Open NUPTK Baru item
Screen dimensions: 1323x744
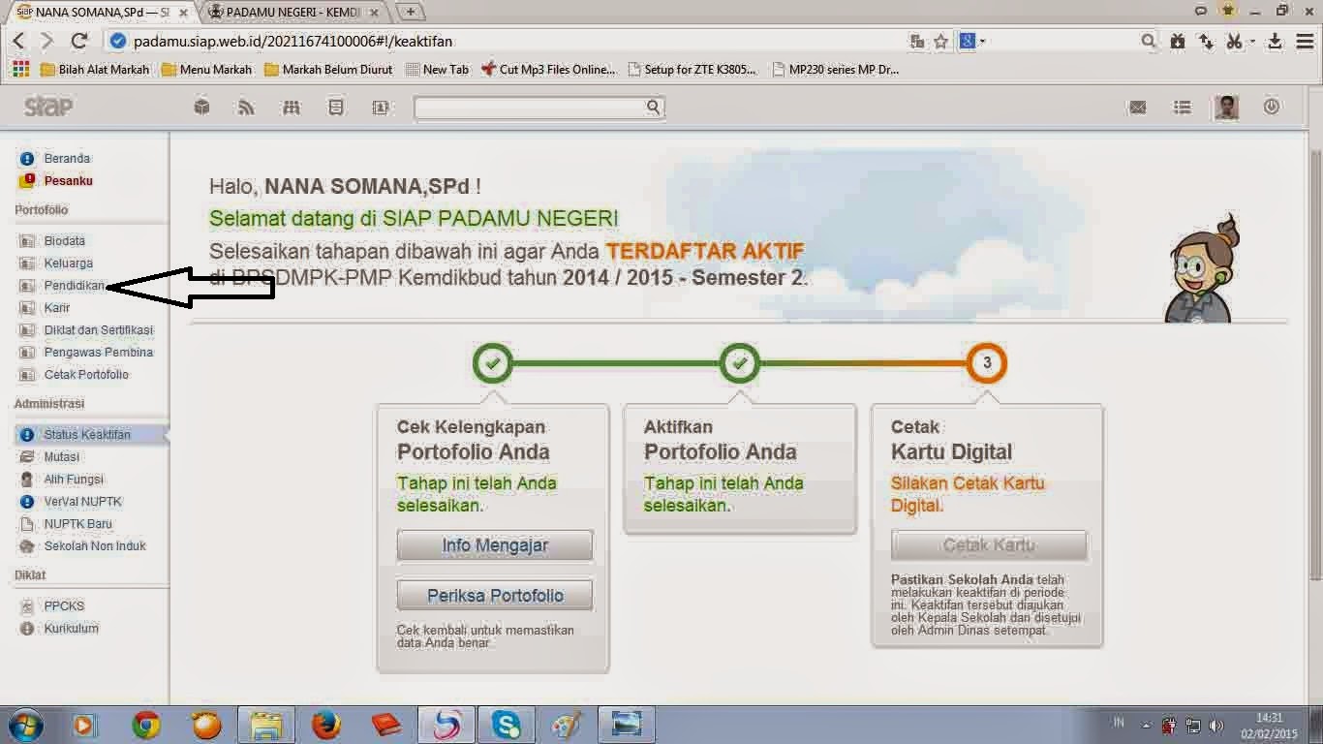coord(77,523)
